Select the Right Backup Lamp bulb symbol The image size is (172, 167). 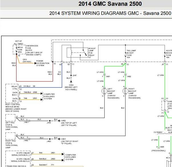[x=126, y=91]
